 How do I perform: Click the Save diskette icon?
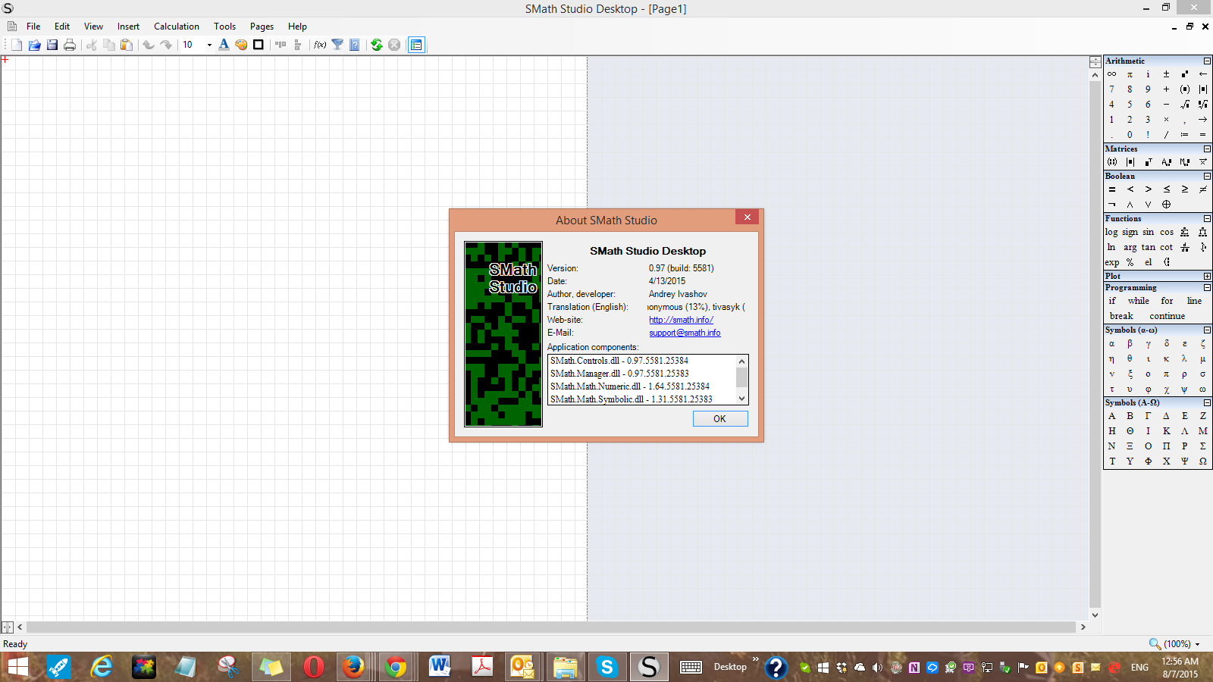click(52, 45)
